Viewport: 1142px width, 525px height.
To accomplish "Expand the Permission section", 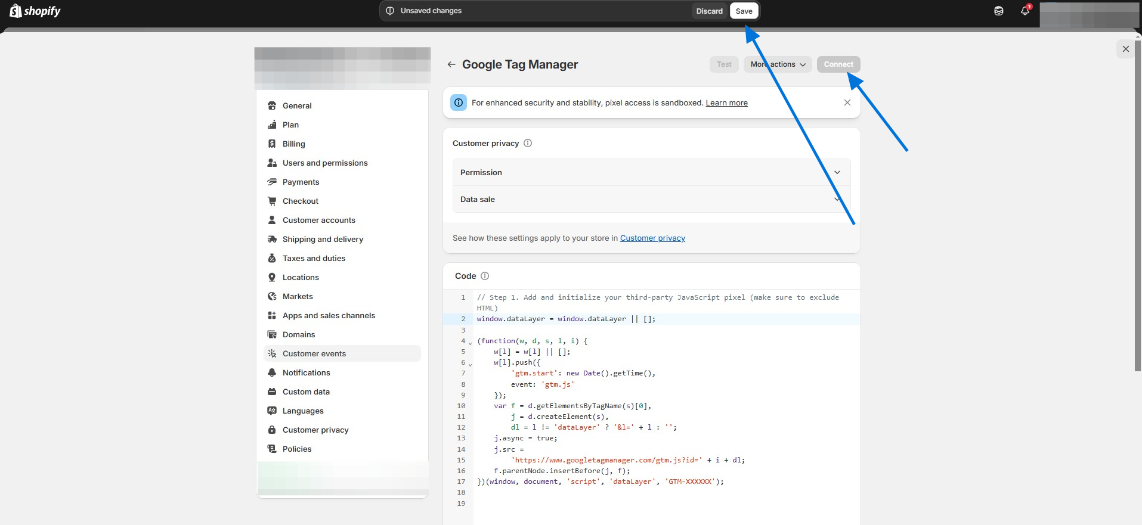I will click(x=651, y=172).
